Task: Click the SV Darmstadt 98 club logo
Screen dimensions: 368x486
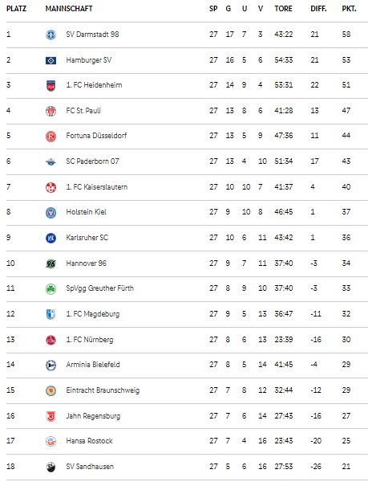Action: 51,35
